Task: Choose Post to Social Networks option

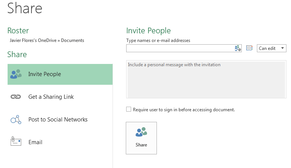Action: [x=60, y=120]
